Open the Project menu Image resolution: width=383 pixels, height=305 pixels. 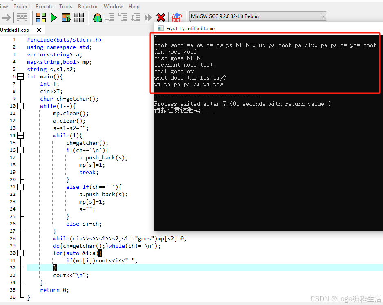22,7
